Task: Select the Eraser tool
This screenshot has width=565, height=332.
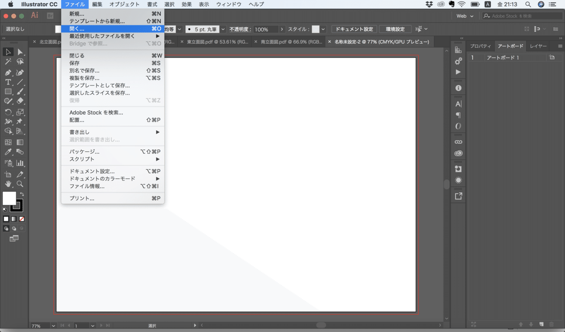Action: [x=20, y=101]
